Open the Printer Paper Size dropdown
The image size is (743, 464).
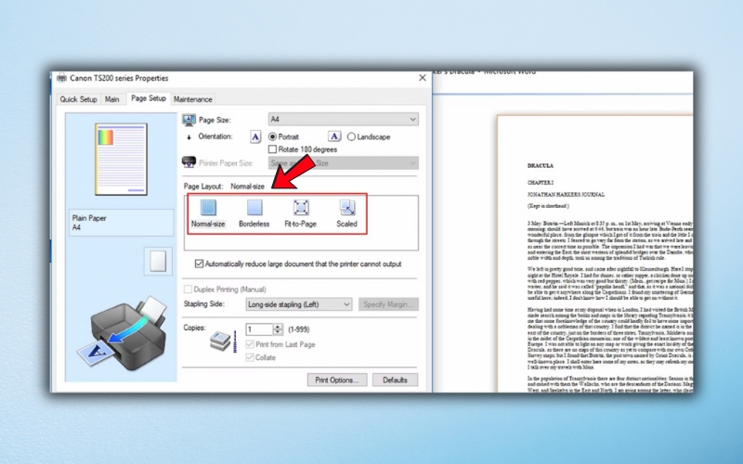[x=343, y=163]
